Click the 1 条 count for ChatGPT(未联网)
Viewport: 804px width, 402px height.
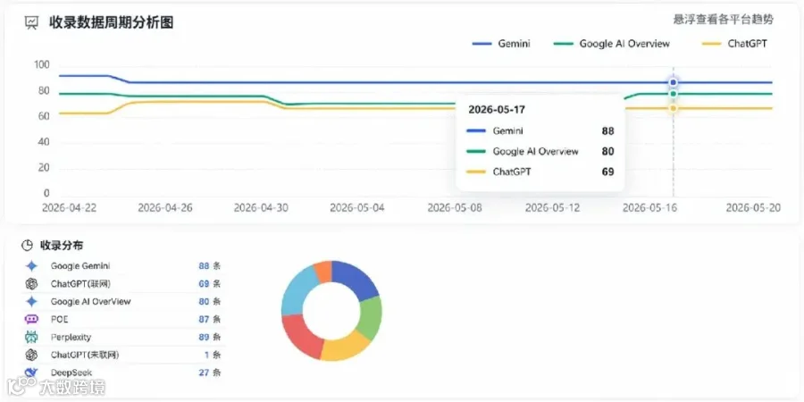[x=213, y=355]
